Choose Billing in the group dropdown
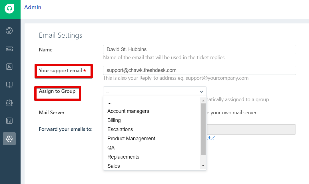Screen dimensions: 309x184 pyautogui.click(x=114, y=120)
